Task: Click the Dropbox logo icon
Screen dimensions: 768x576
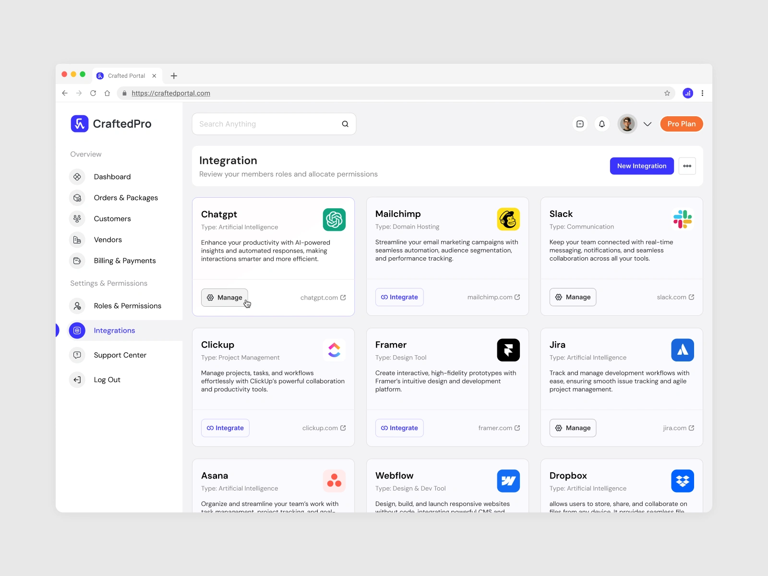Action: [x=683, y=480]
